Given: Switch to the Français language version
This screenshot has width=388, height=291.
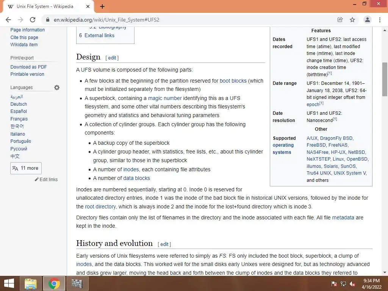Looking at the screenshot, I should (19, 119).
